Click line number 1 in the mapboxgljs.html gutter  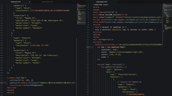(x=88, y=5)
